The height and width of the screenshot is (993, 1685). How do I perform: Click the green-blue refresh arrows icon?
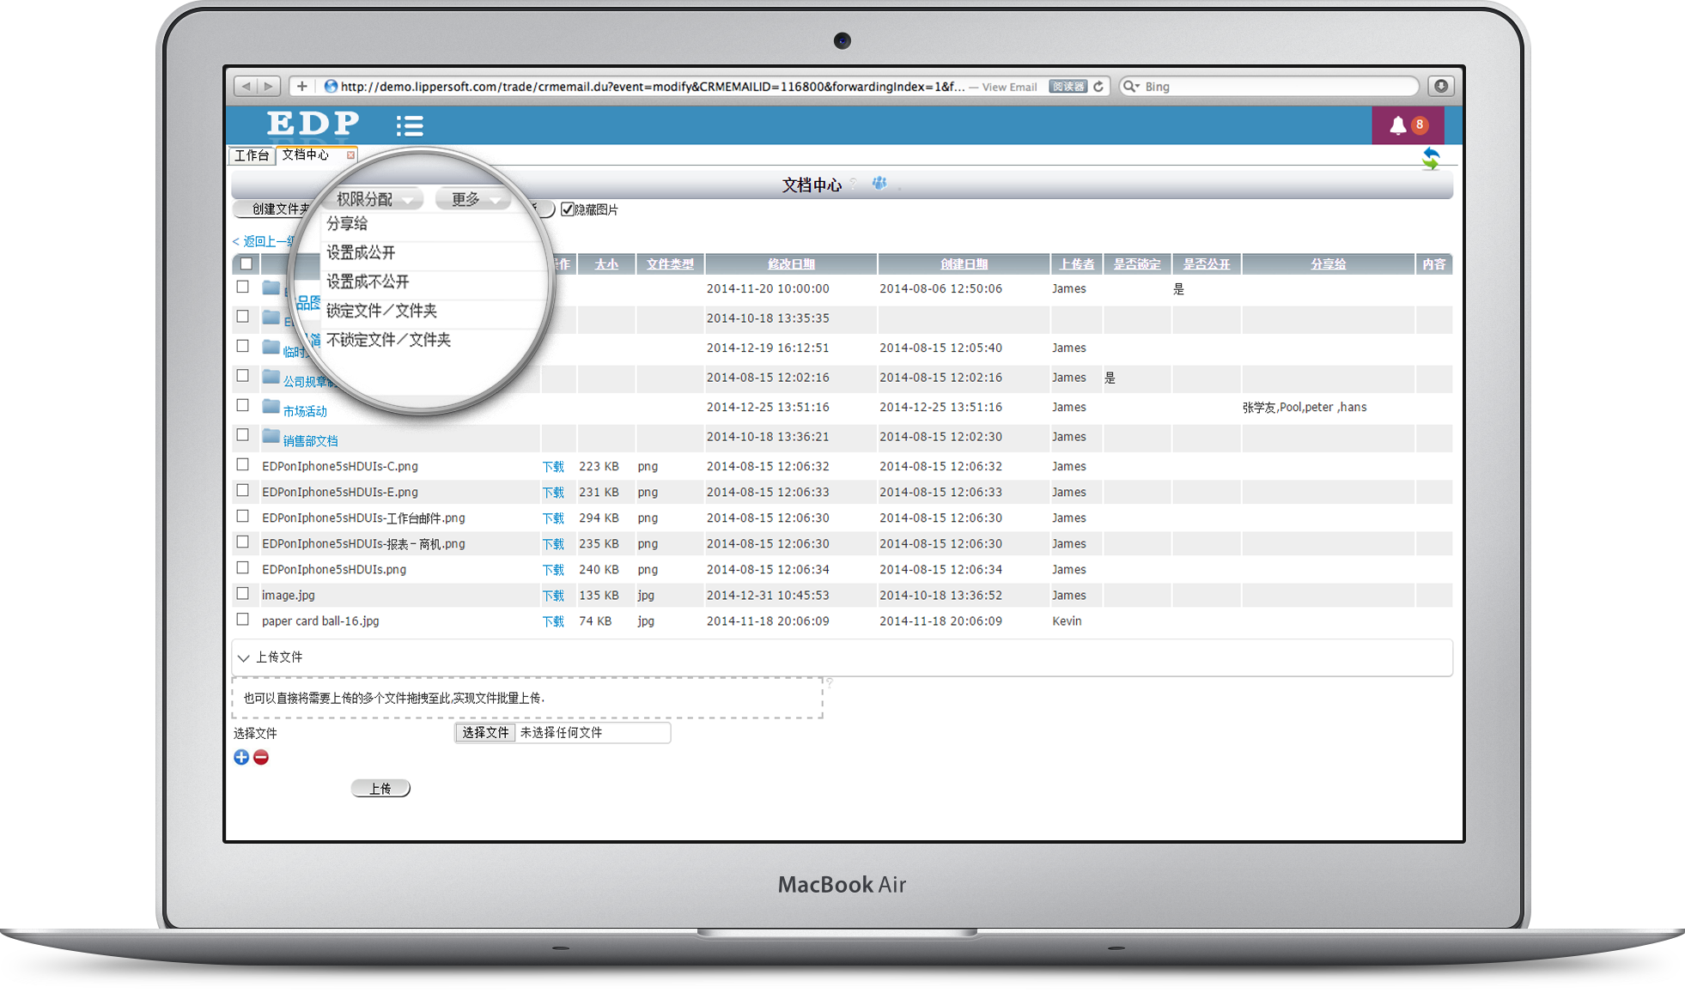coord(1431,159)
